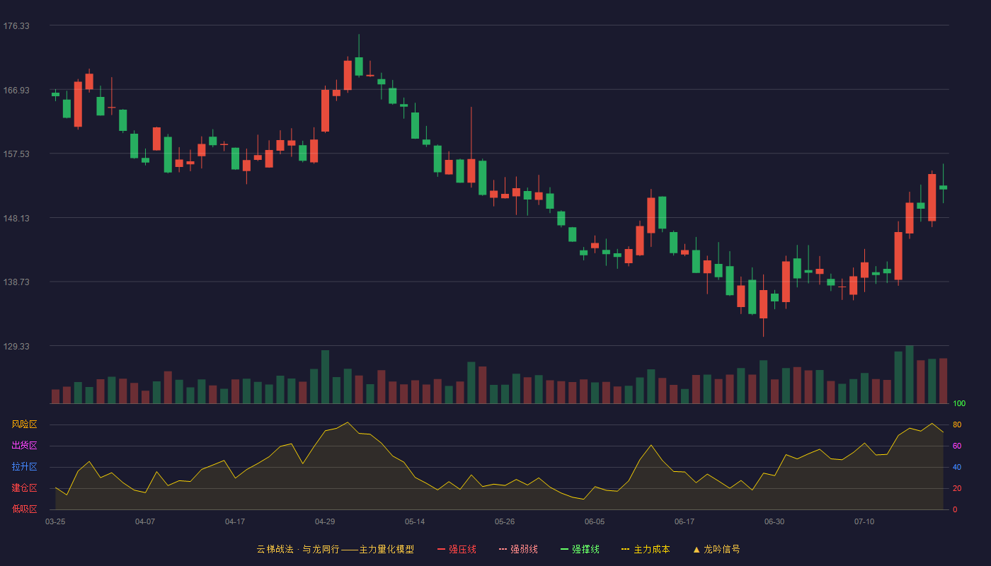
Task: Click the 04-17 date label
Action: (235, 521)
